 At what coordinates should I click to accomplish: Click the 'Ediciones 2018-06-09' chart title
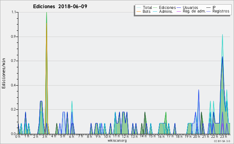tap(60, 7)
